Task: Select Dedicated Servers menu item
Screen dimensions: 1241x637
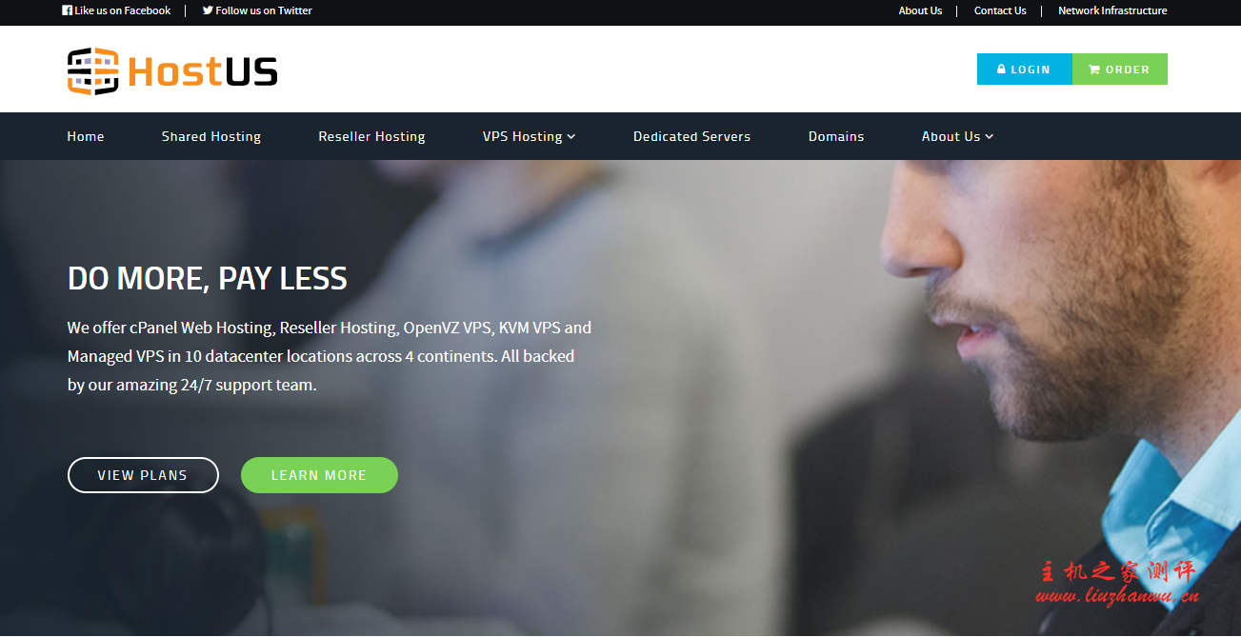Action: (691, 136)
